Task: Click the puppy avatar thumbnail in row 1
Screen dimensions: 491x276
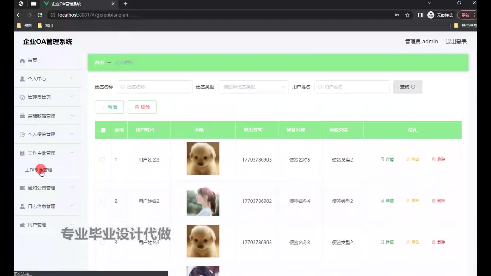Action: coord(203,158)
